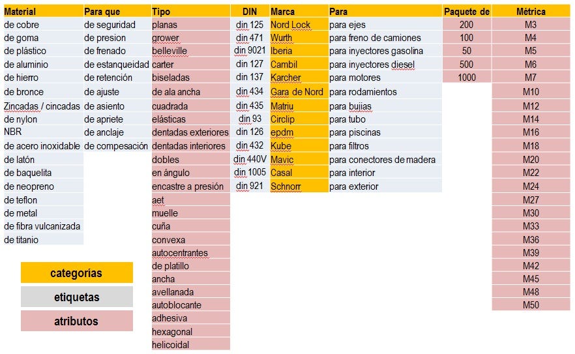Click the 'para conectores de madera' cell
Screen dimensions: 575x354
(x=385, y=160)
